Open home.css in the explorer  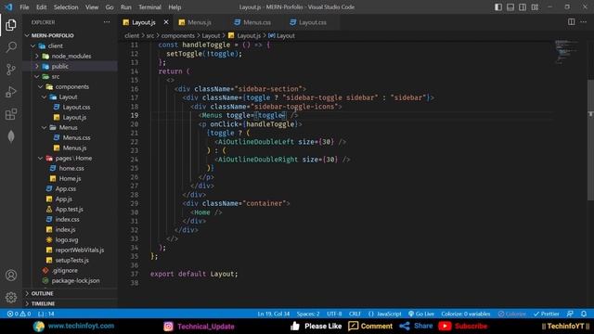(x=71, y=169)
